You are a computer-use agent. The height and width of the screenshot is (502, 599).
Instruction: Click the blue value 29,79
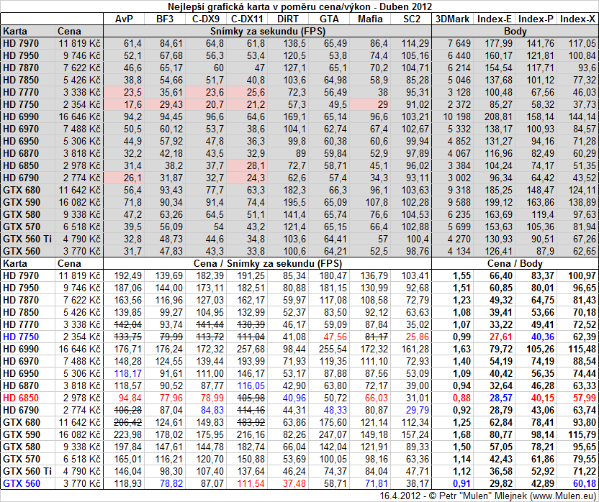(418, 410)
